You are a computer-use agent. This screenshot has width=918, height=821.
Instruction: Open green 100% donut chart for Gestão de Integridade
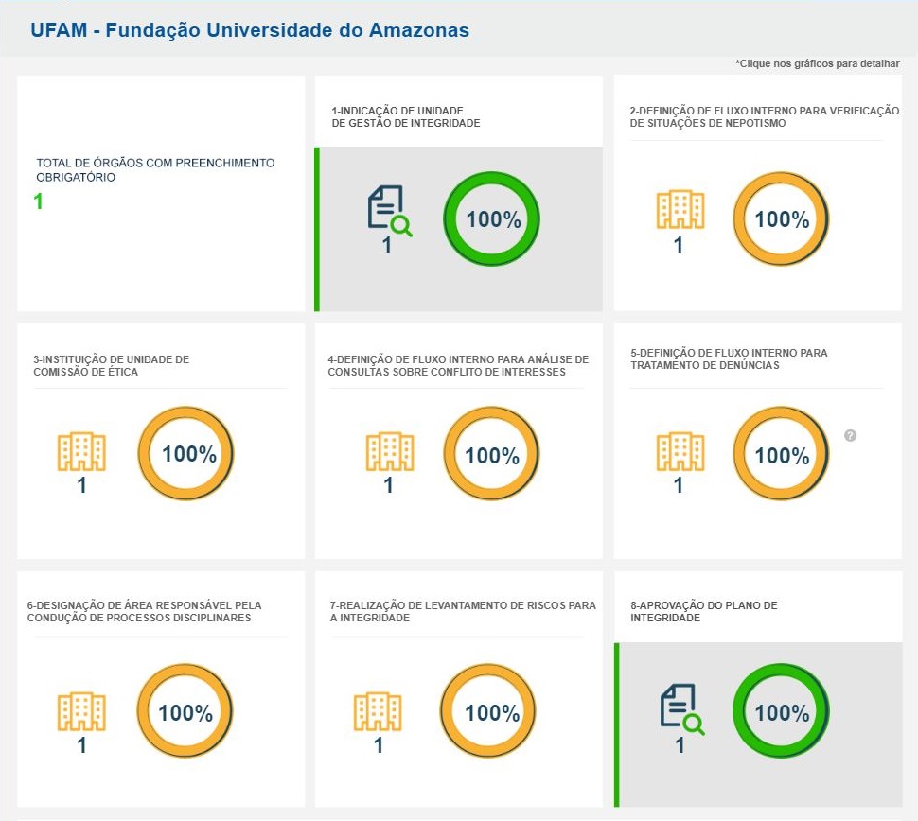[x=492, y=218]
